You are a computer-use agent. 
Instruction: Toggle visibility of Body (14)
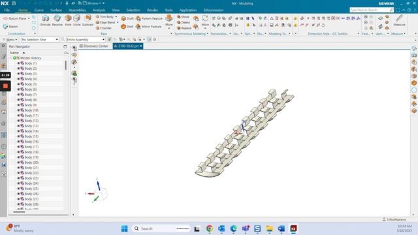[19, 131]
